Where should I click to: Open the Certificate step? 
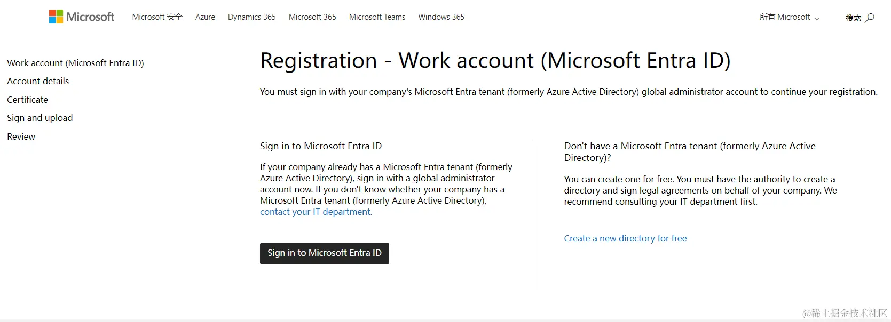(27, 100)
